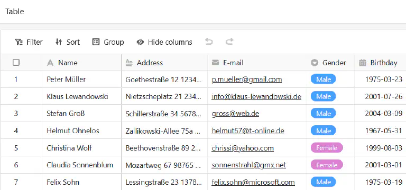Toggle the select-all rows checkbox
Image resolution: width=406 pixels, height=190 pixels.
click(16, 63)
